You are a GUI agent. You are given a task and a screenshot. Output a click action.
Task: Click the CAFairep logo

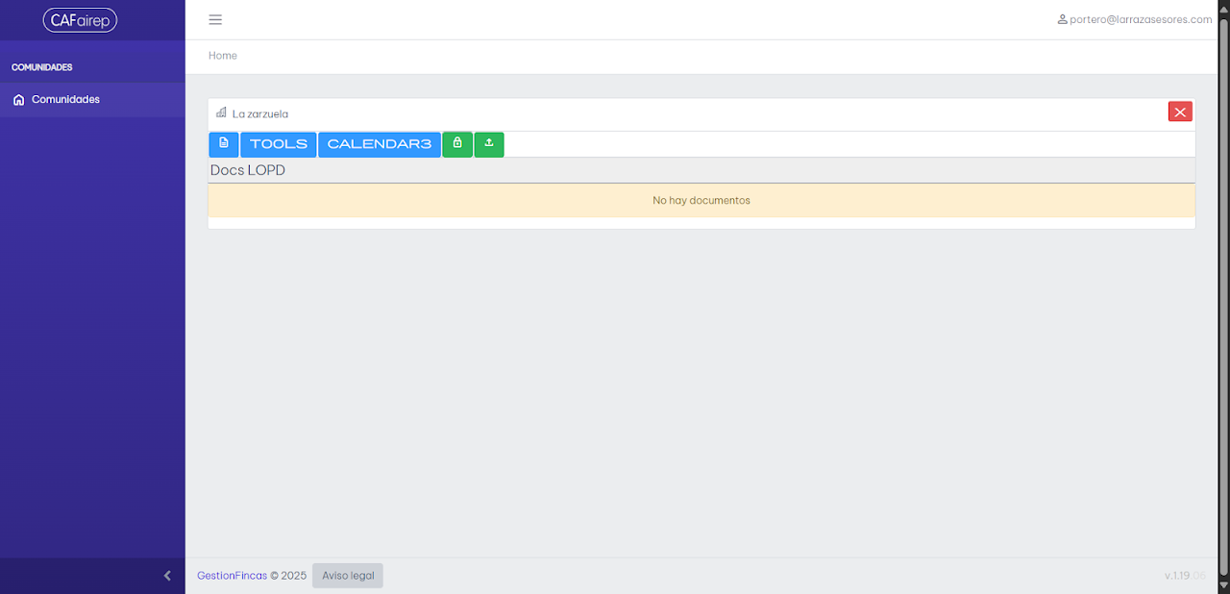pos(80,20)
